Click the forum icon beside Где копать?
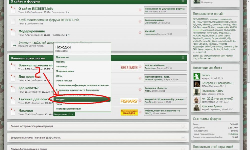This screenshot has width=250, height=150. click(x=13, y=89)
